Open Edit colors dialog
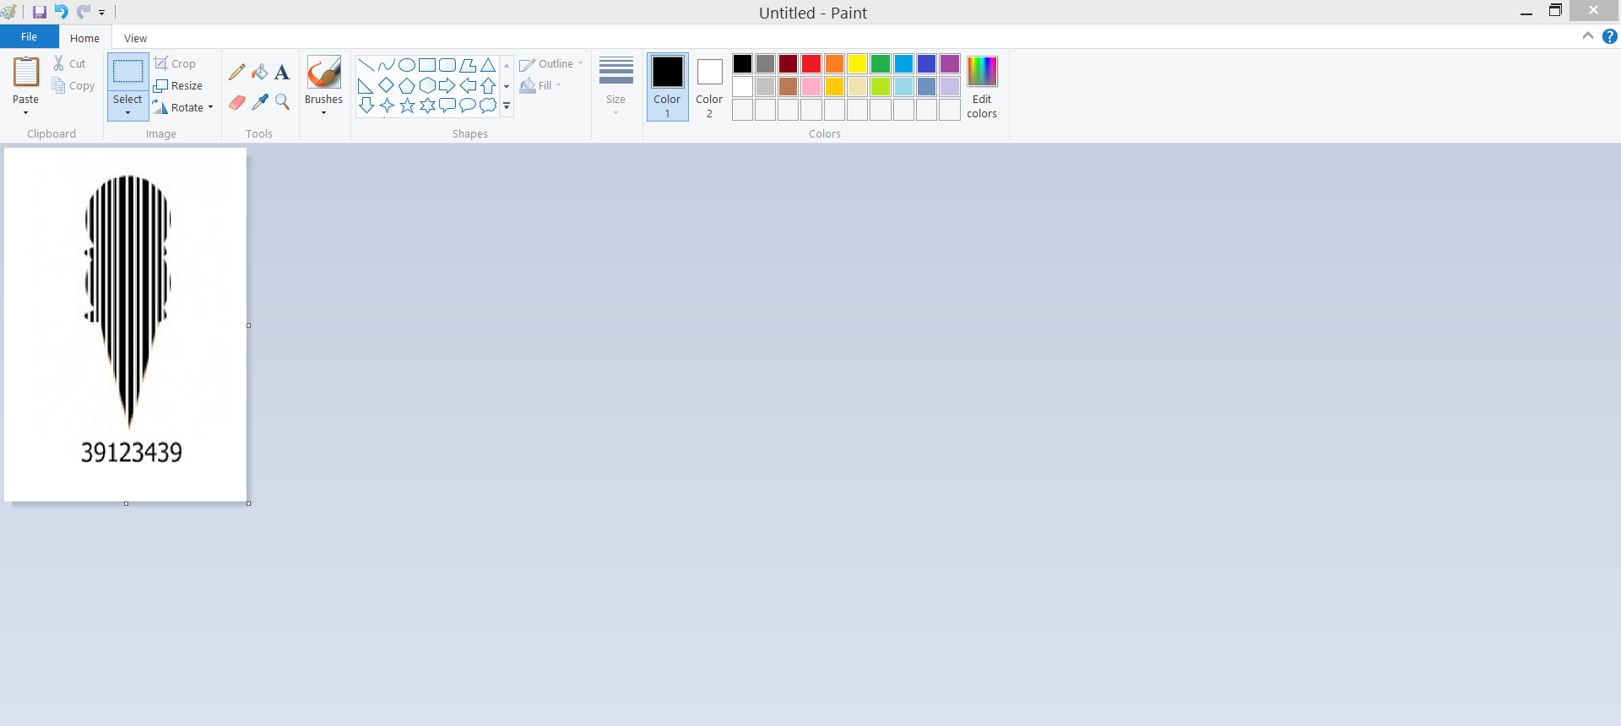The width and height of the screenshot is (1621, 726). [982, 87]
